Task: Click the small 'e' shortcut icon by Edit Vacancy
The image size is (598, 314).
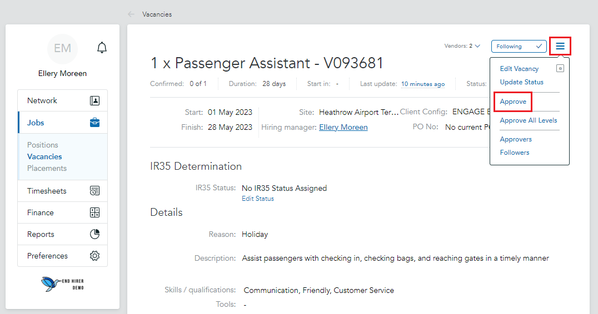Action: pos(560,68)
